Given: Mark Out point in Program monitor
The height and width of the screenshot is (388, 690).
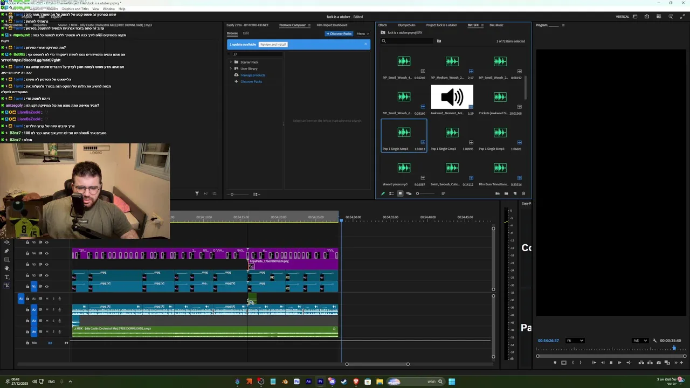Looking at the screenshot, I should [581, 363].
